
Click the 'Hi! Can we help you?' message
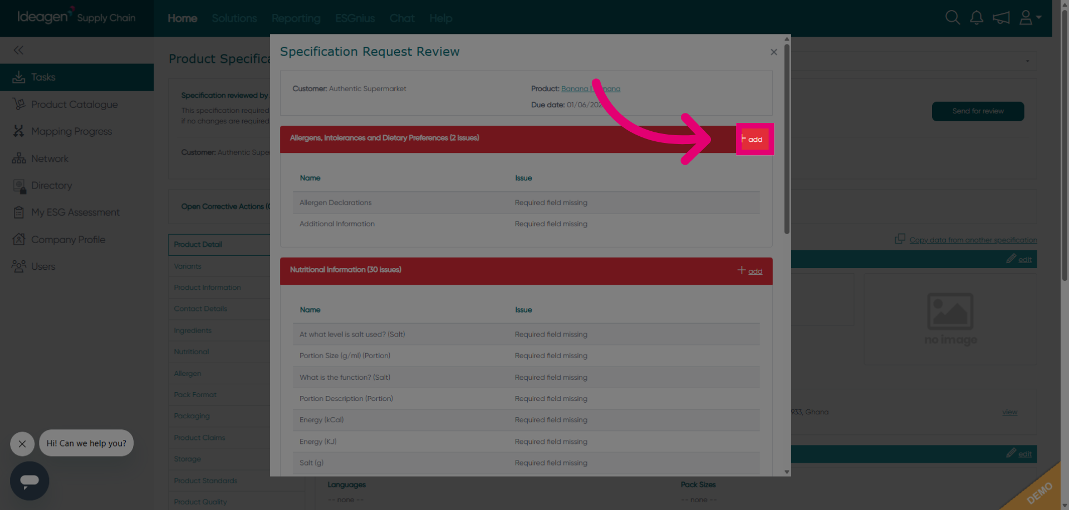pyautogui.click(x=86, y=443)
